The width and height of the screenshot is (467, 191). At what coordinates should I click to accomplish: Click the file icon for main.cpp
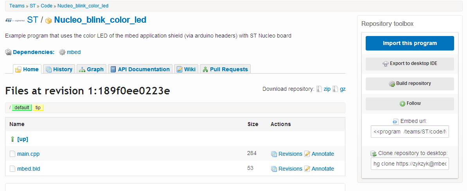pyautogui.click(x=12, y=154)
